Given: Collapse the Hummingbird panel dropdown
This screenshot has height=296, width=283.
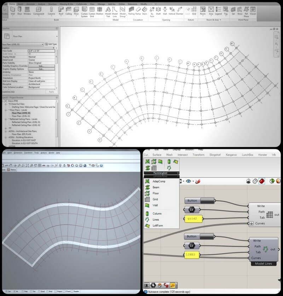Looking at the screenshot, I should pos(178,173).
